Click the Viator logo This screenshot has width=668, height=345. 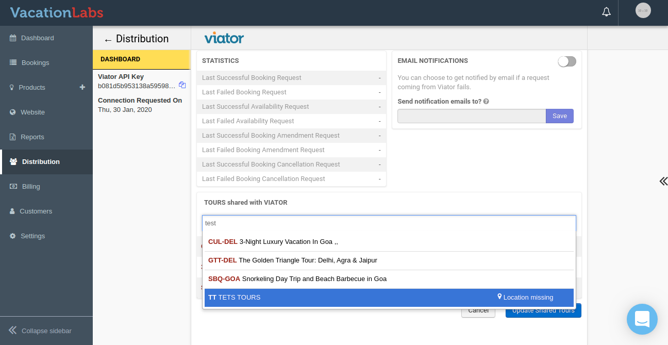click(224, 38)
